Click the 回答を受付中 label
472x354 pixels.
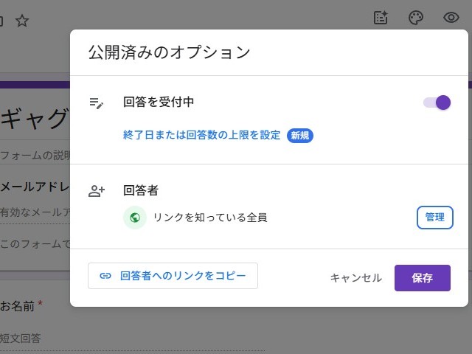[x=159, y=102]
